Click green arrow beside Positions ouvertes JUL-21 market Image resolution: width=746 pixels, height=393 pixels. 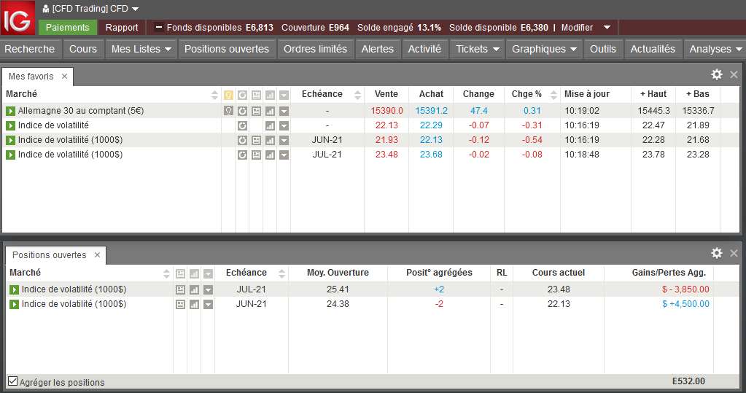pos(15,289)
